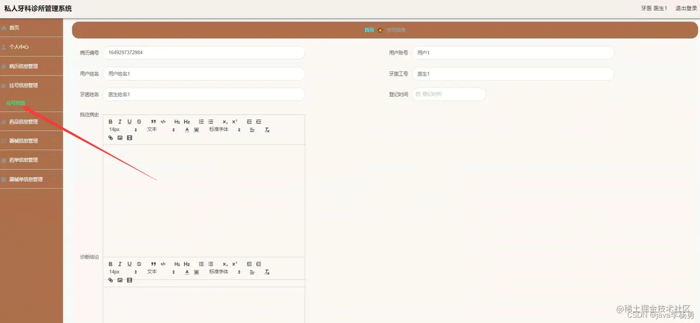Open the 标准字体 font dropdown in 既往病史 editor
Viewport: 700px width, 323px height.
(x=225, y=130)
